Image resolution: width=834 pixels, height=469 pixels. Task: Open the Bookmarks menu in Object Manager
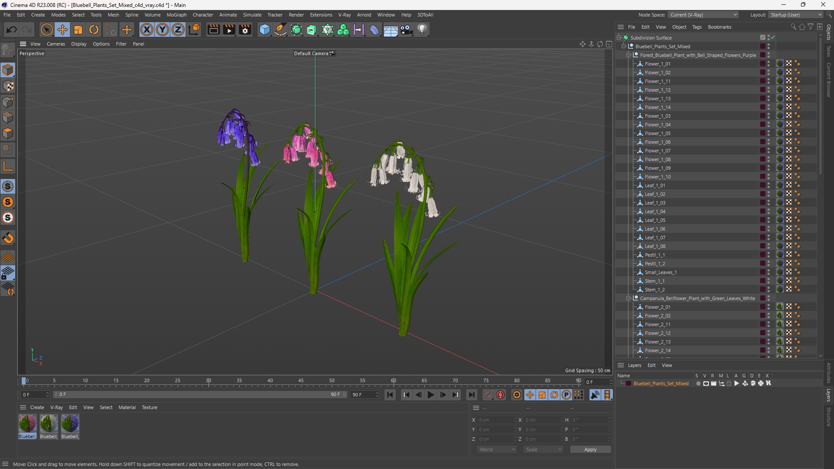click(x=719, y=27)
